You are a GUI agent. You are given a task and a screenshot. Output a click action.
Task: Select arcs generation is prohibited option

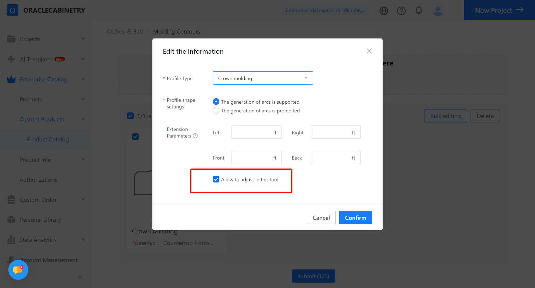point(216,111)
